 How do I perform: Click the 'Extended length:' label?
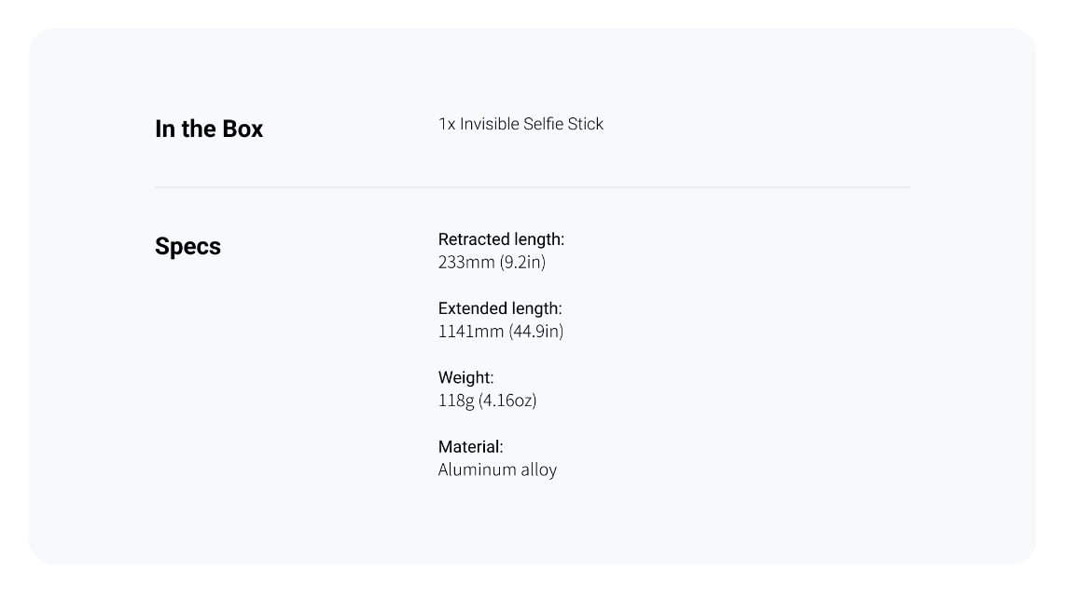click(x=500, y=308)
